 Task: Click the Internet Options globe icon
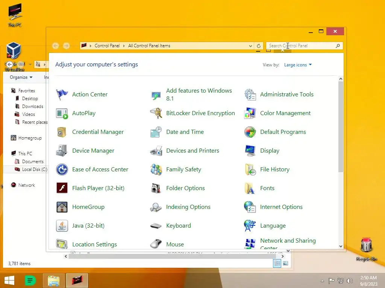(250, 207)
